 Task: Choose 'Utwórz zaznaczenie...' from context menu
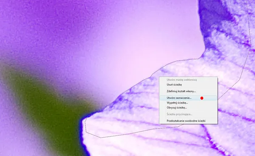tap(188, 98)
